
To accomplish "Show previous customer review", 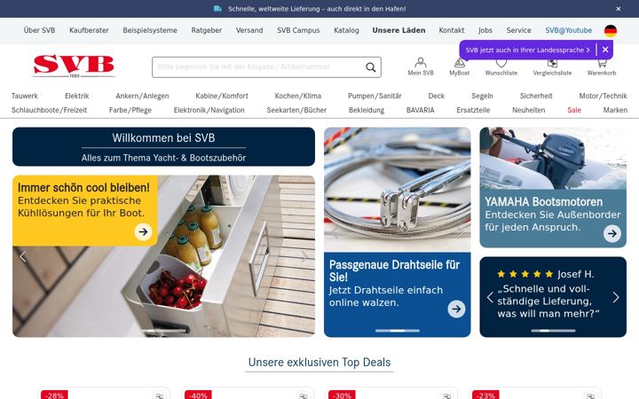I will pos(490,297).
